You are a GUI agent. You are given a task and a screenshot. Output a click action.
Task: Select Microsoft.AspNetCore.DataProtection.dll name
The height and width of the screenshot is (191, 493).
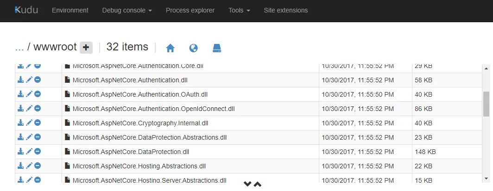(x=131, y=152)
